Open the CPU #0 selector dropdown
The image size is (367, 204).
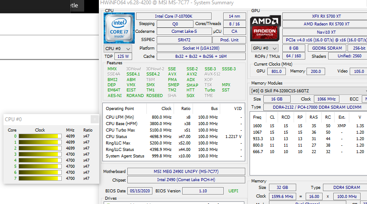(118, 49)
